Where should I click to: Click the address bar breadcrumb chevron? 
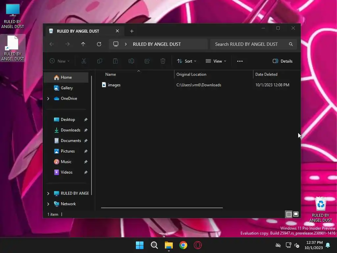tap(126, 44)
